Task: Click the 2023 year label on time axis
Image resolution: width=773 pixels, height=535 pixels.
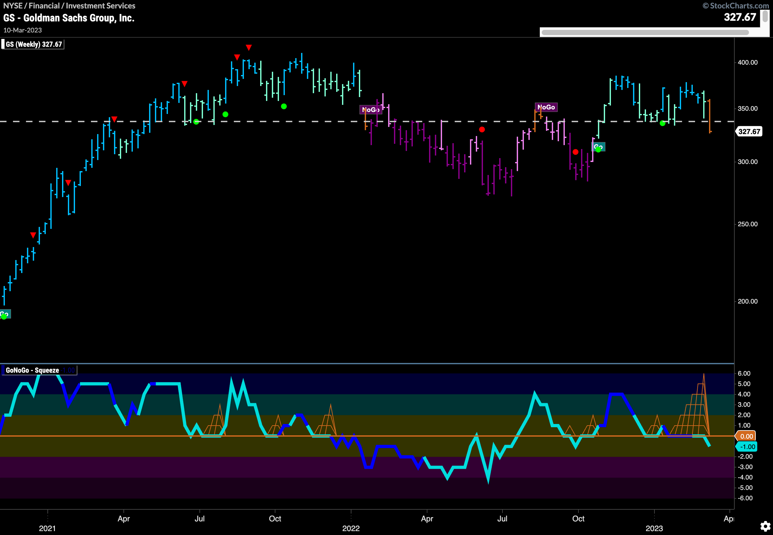Action: click(x=654, y=528)
